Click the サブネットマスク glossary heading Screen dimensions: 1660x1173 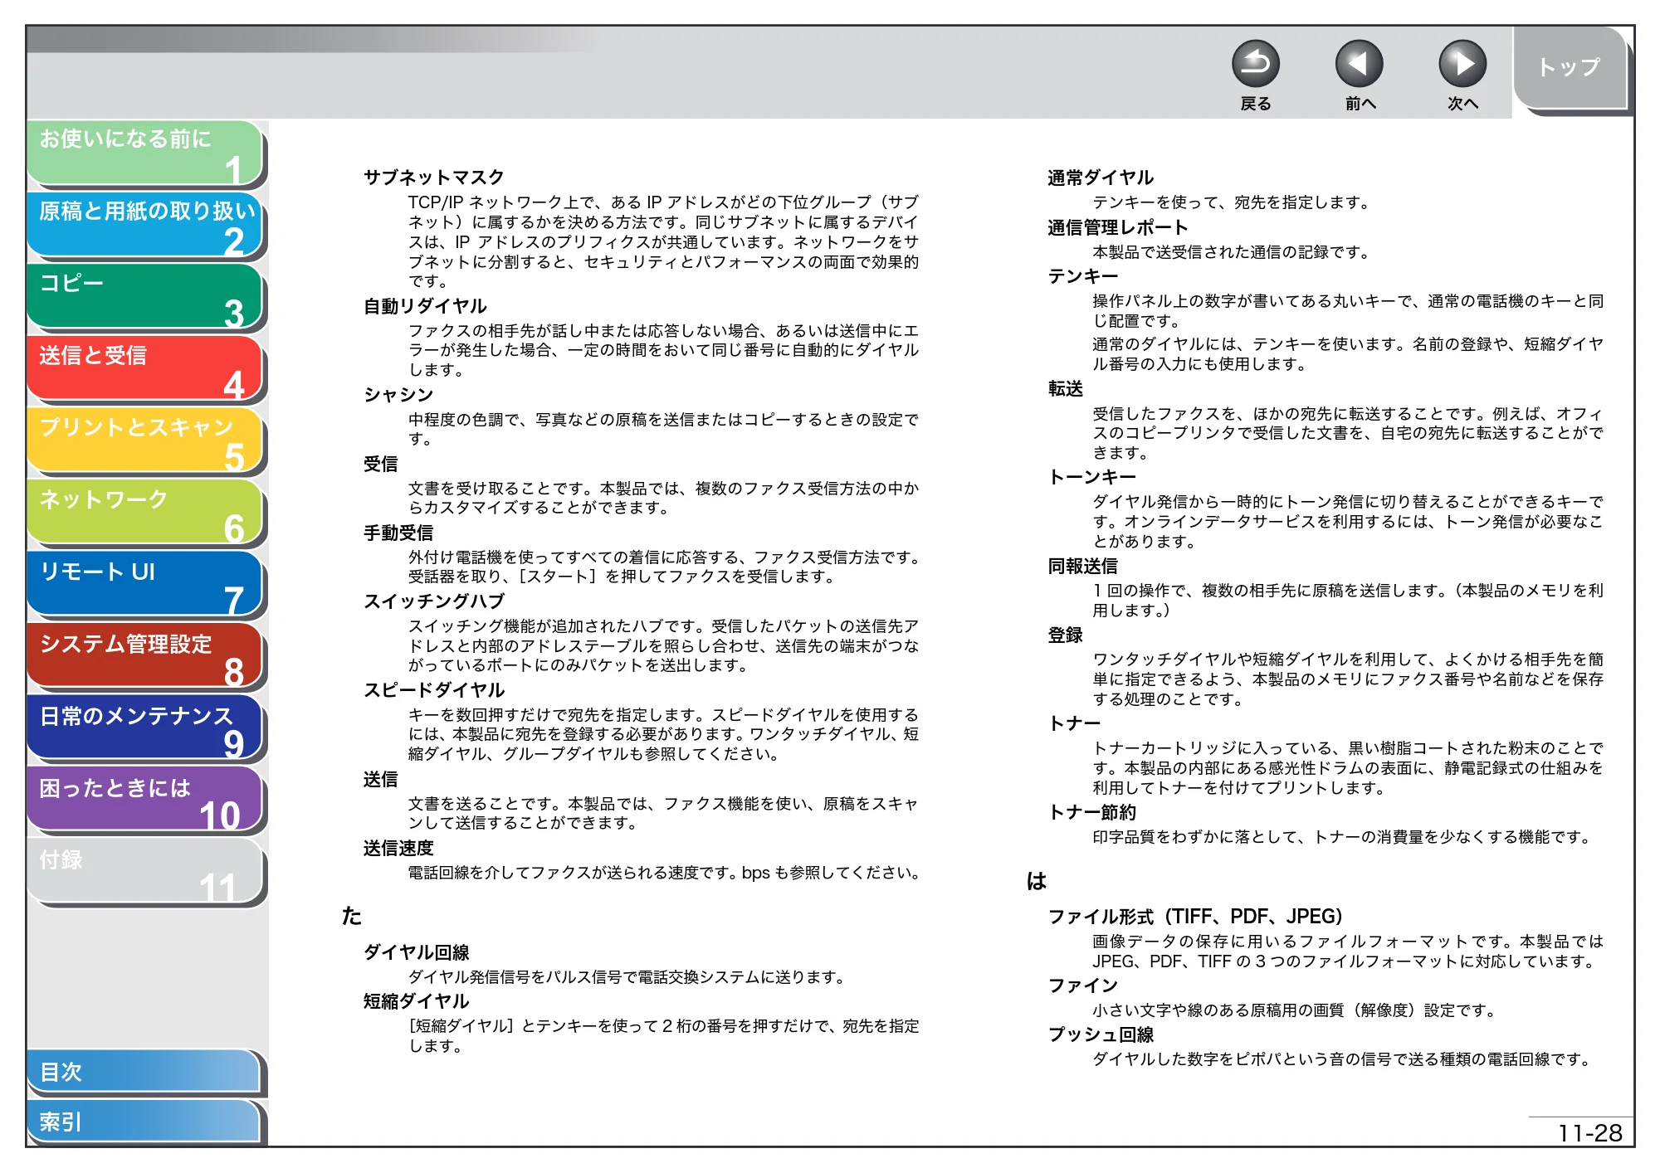click(434, 178)
